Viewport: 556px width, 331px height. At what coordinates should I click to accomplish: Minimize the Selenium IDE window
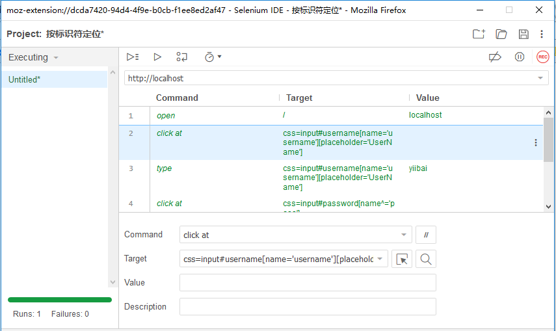point(480,10)
